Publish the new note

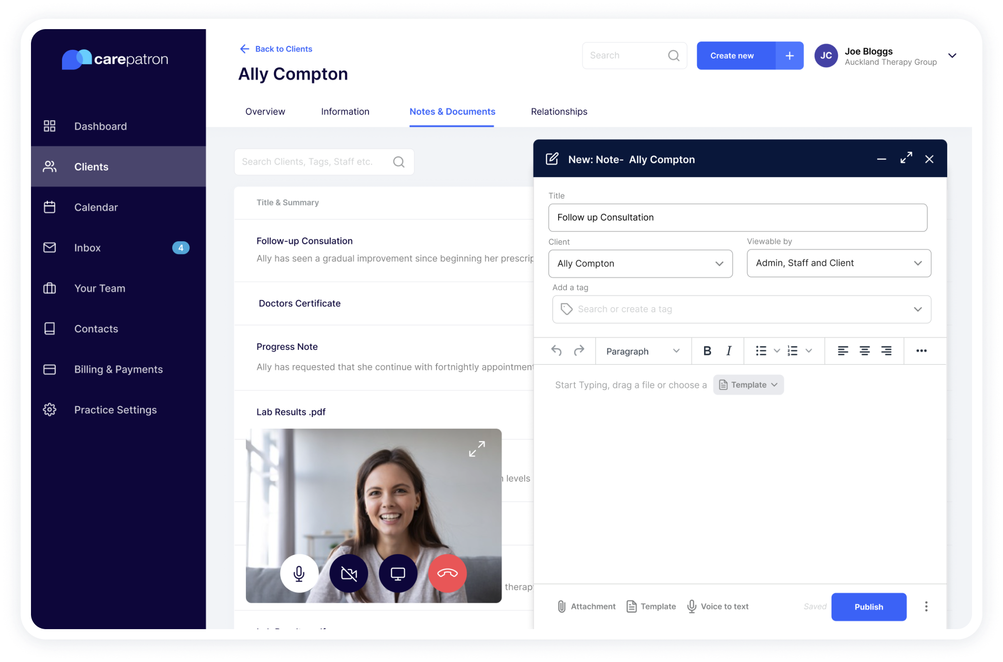pyautogui.click(x=869, y=607)
